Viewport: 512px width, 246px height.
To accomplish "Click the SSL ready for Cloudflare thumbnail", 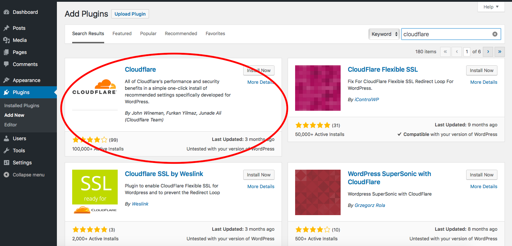I will (95, 192).
